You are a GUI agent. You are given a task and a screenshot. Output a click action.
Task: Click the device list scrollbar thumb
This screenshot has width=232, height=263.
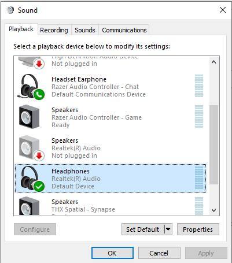click(213, 145)
